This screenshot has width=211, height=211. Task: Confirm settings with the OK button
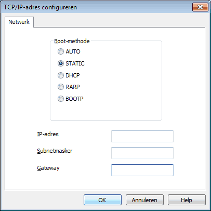point(102,200)
